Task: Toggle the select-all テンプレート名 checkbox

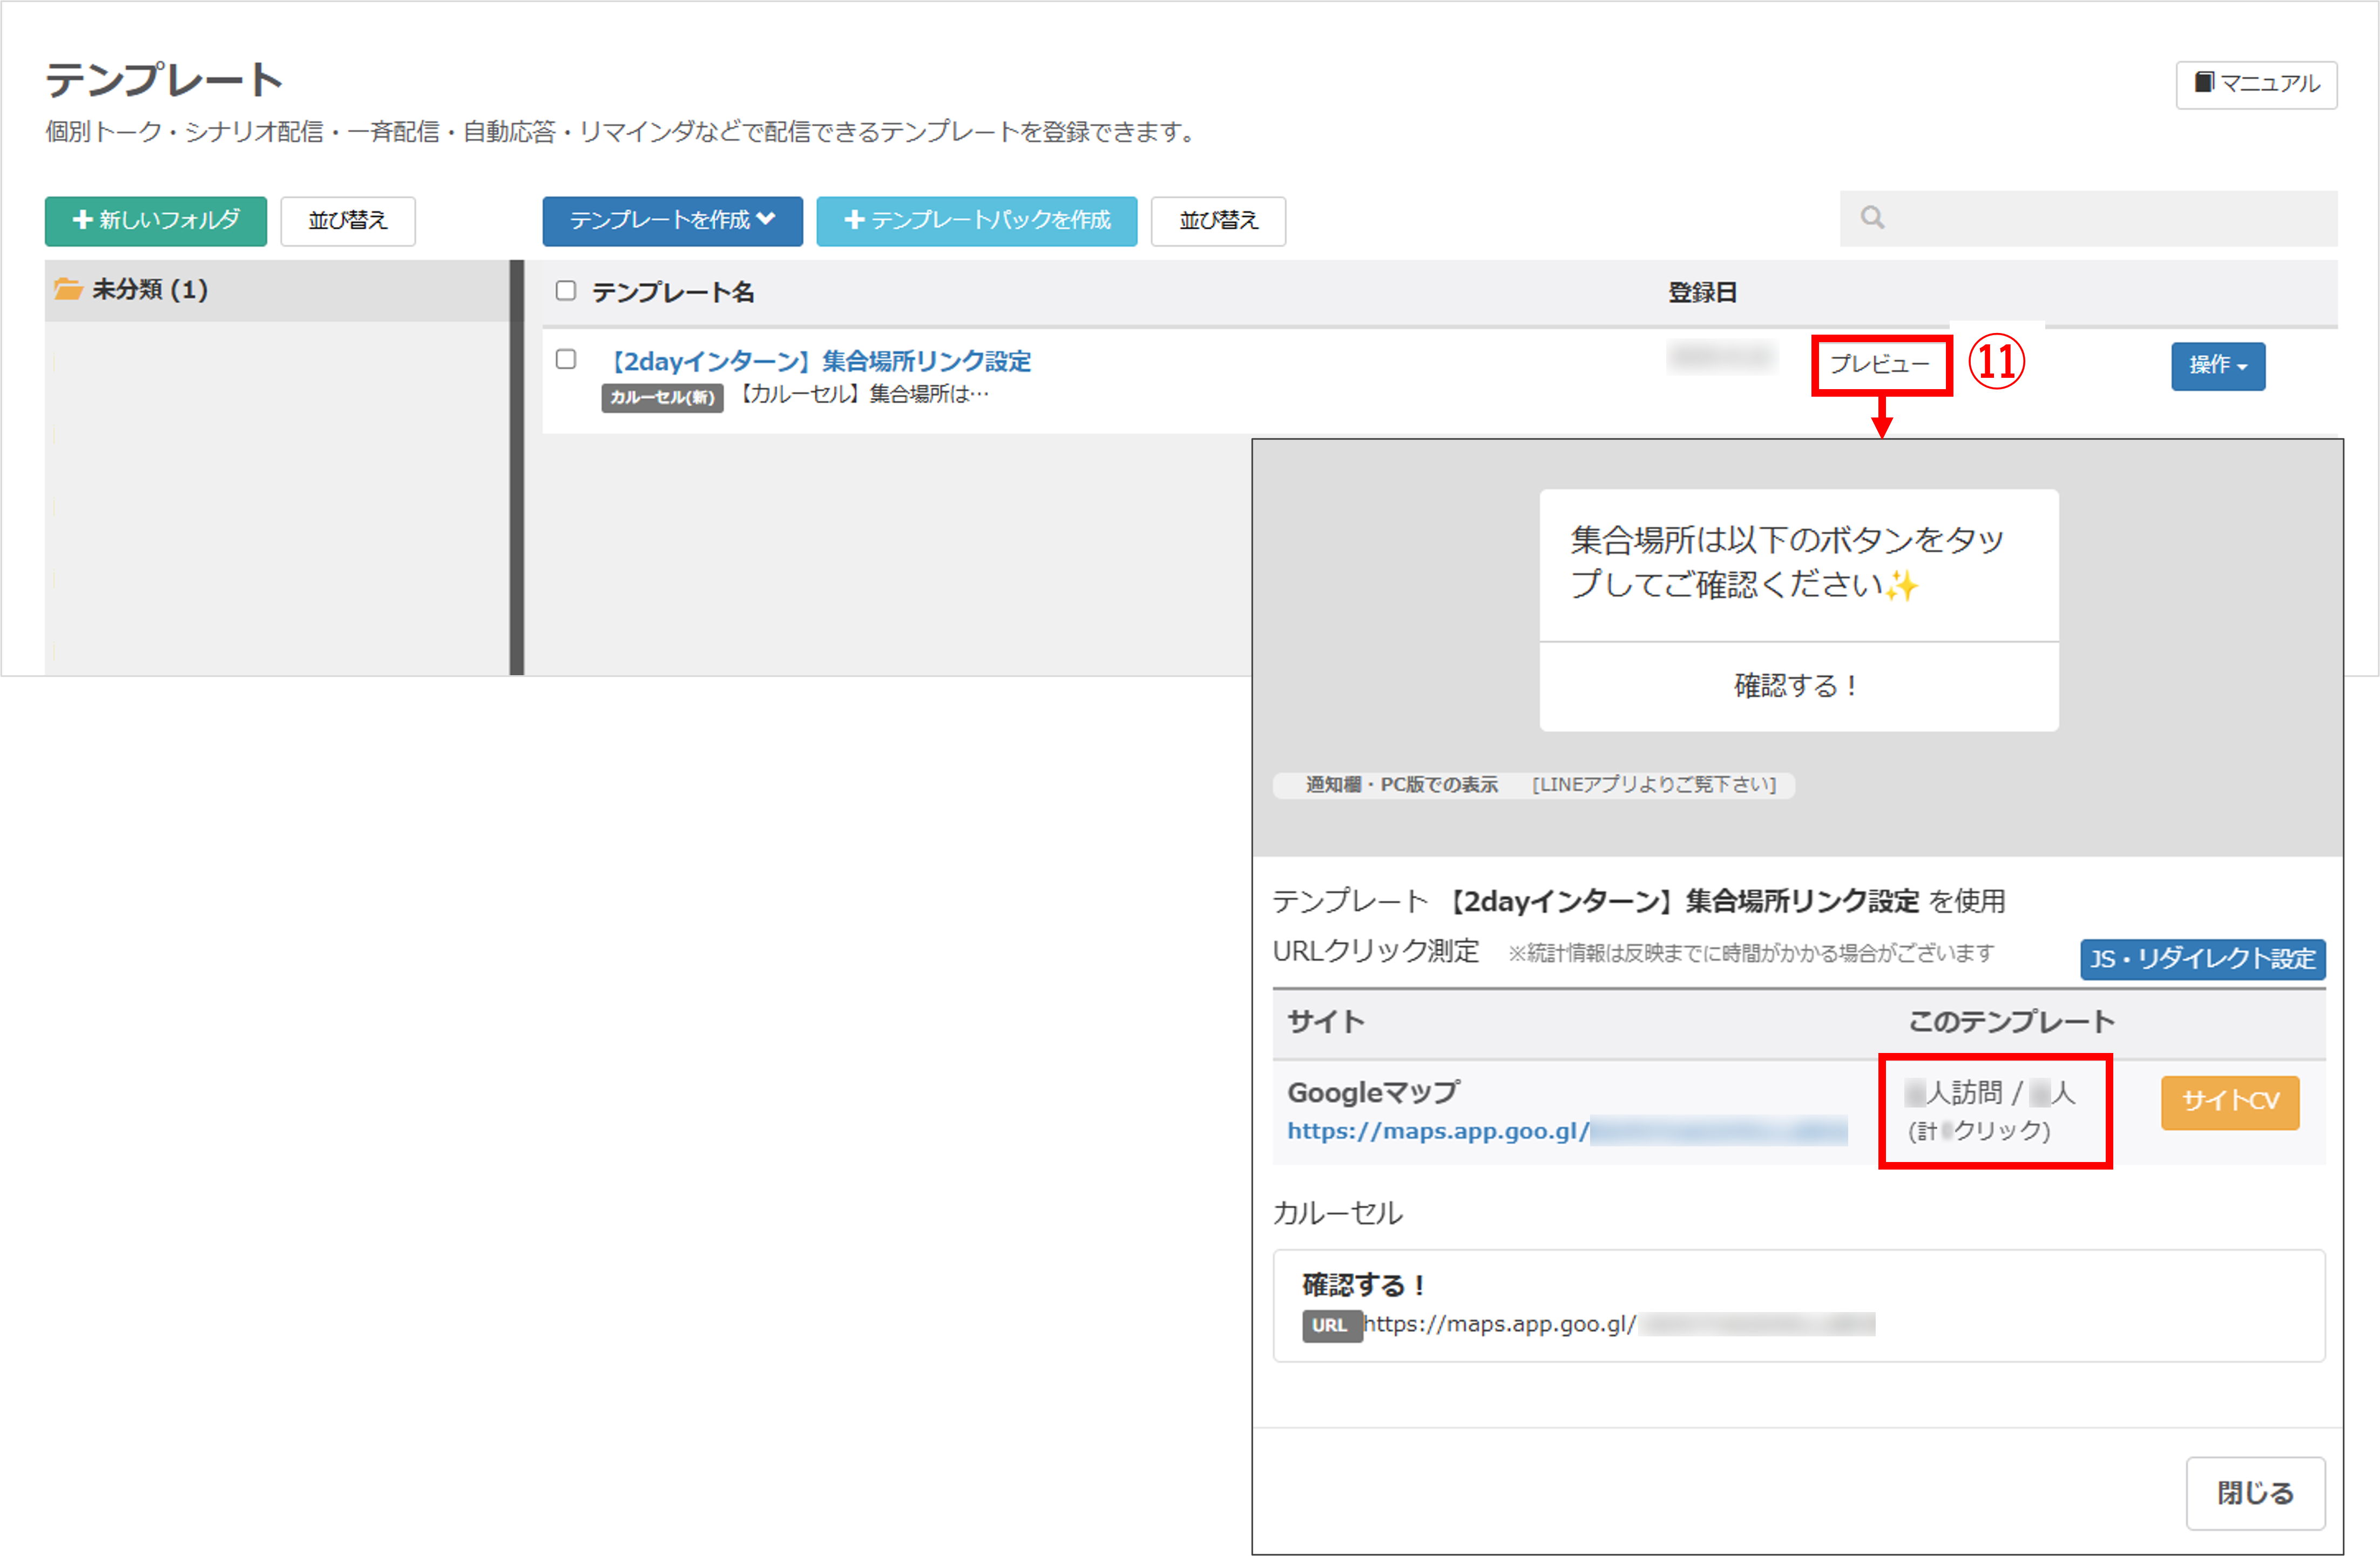Action: (566, 291)
